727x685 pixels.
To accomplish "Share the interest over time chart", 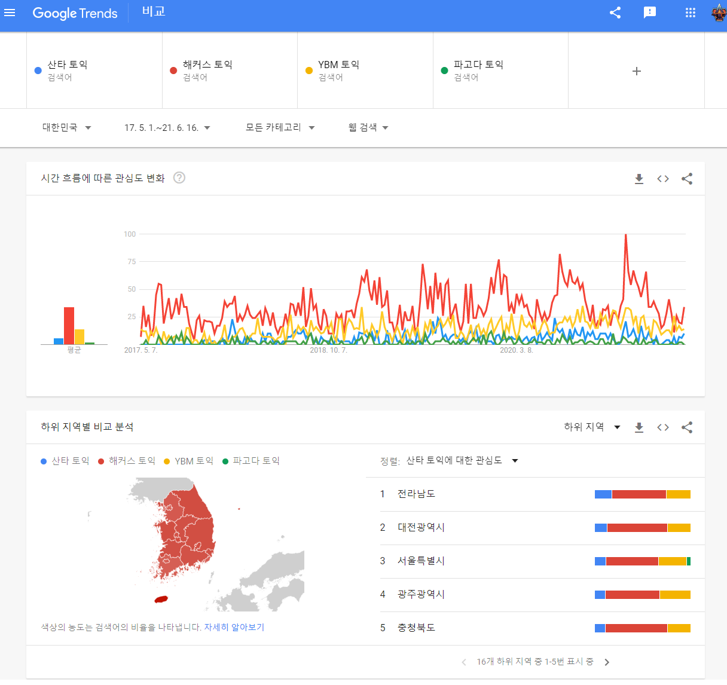I will point(687,179).
